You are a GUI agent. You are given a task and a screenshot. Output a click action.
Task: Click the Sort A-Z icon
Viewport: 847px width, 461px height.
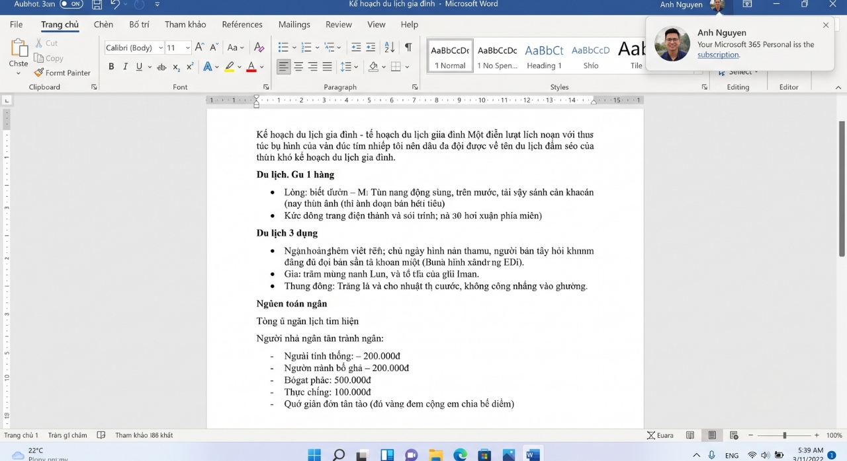tap(390, 48)
